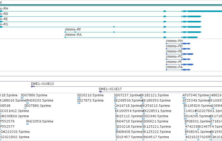Viewport: 222px width, 141px height.
Task: Click the SD06621.5prime EST label
Action: pyautogui.click(x=155, y=121)
